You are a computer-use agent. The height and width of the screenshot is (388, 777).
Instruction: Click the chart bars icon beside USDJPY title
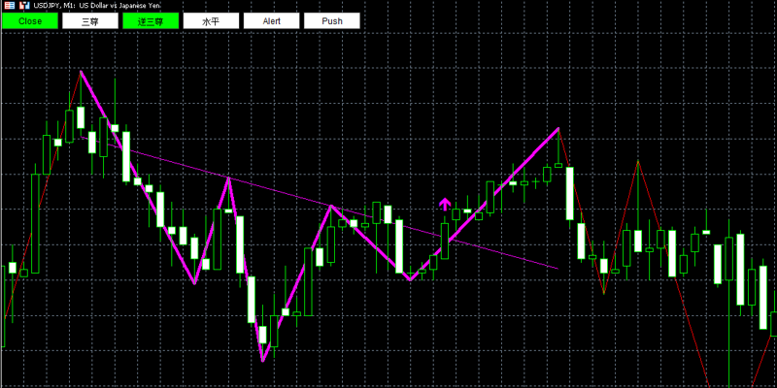(24, 6)
